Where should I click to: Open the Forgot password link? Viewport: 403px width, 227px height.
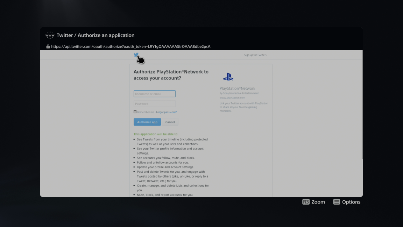[167, 112]
